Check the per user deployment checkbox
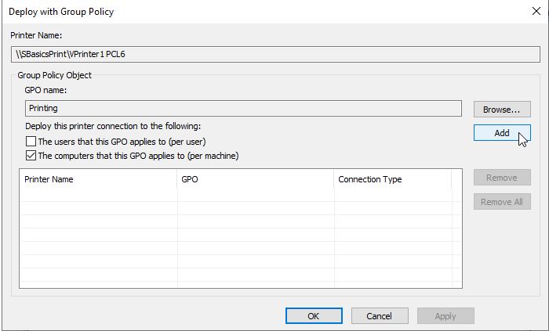Screen dimensions: 549x331 [x=31, y=142]
